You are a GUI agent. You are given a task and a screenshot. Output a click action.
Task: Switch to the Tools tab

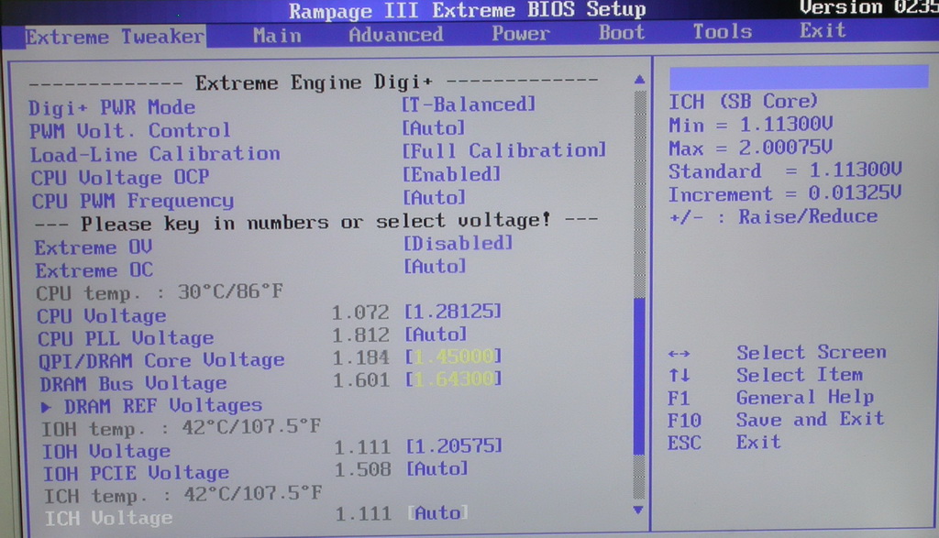tap(723, 30)
